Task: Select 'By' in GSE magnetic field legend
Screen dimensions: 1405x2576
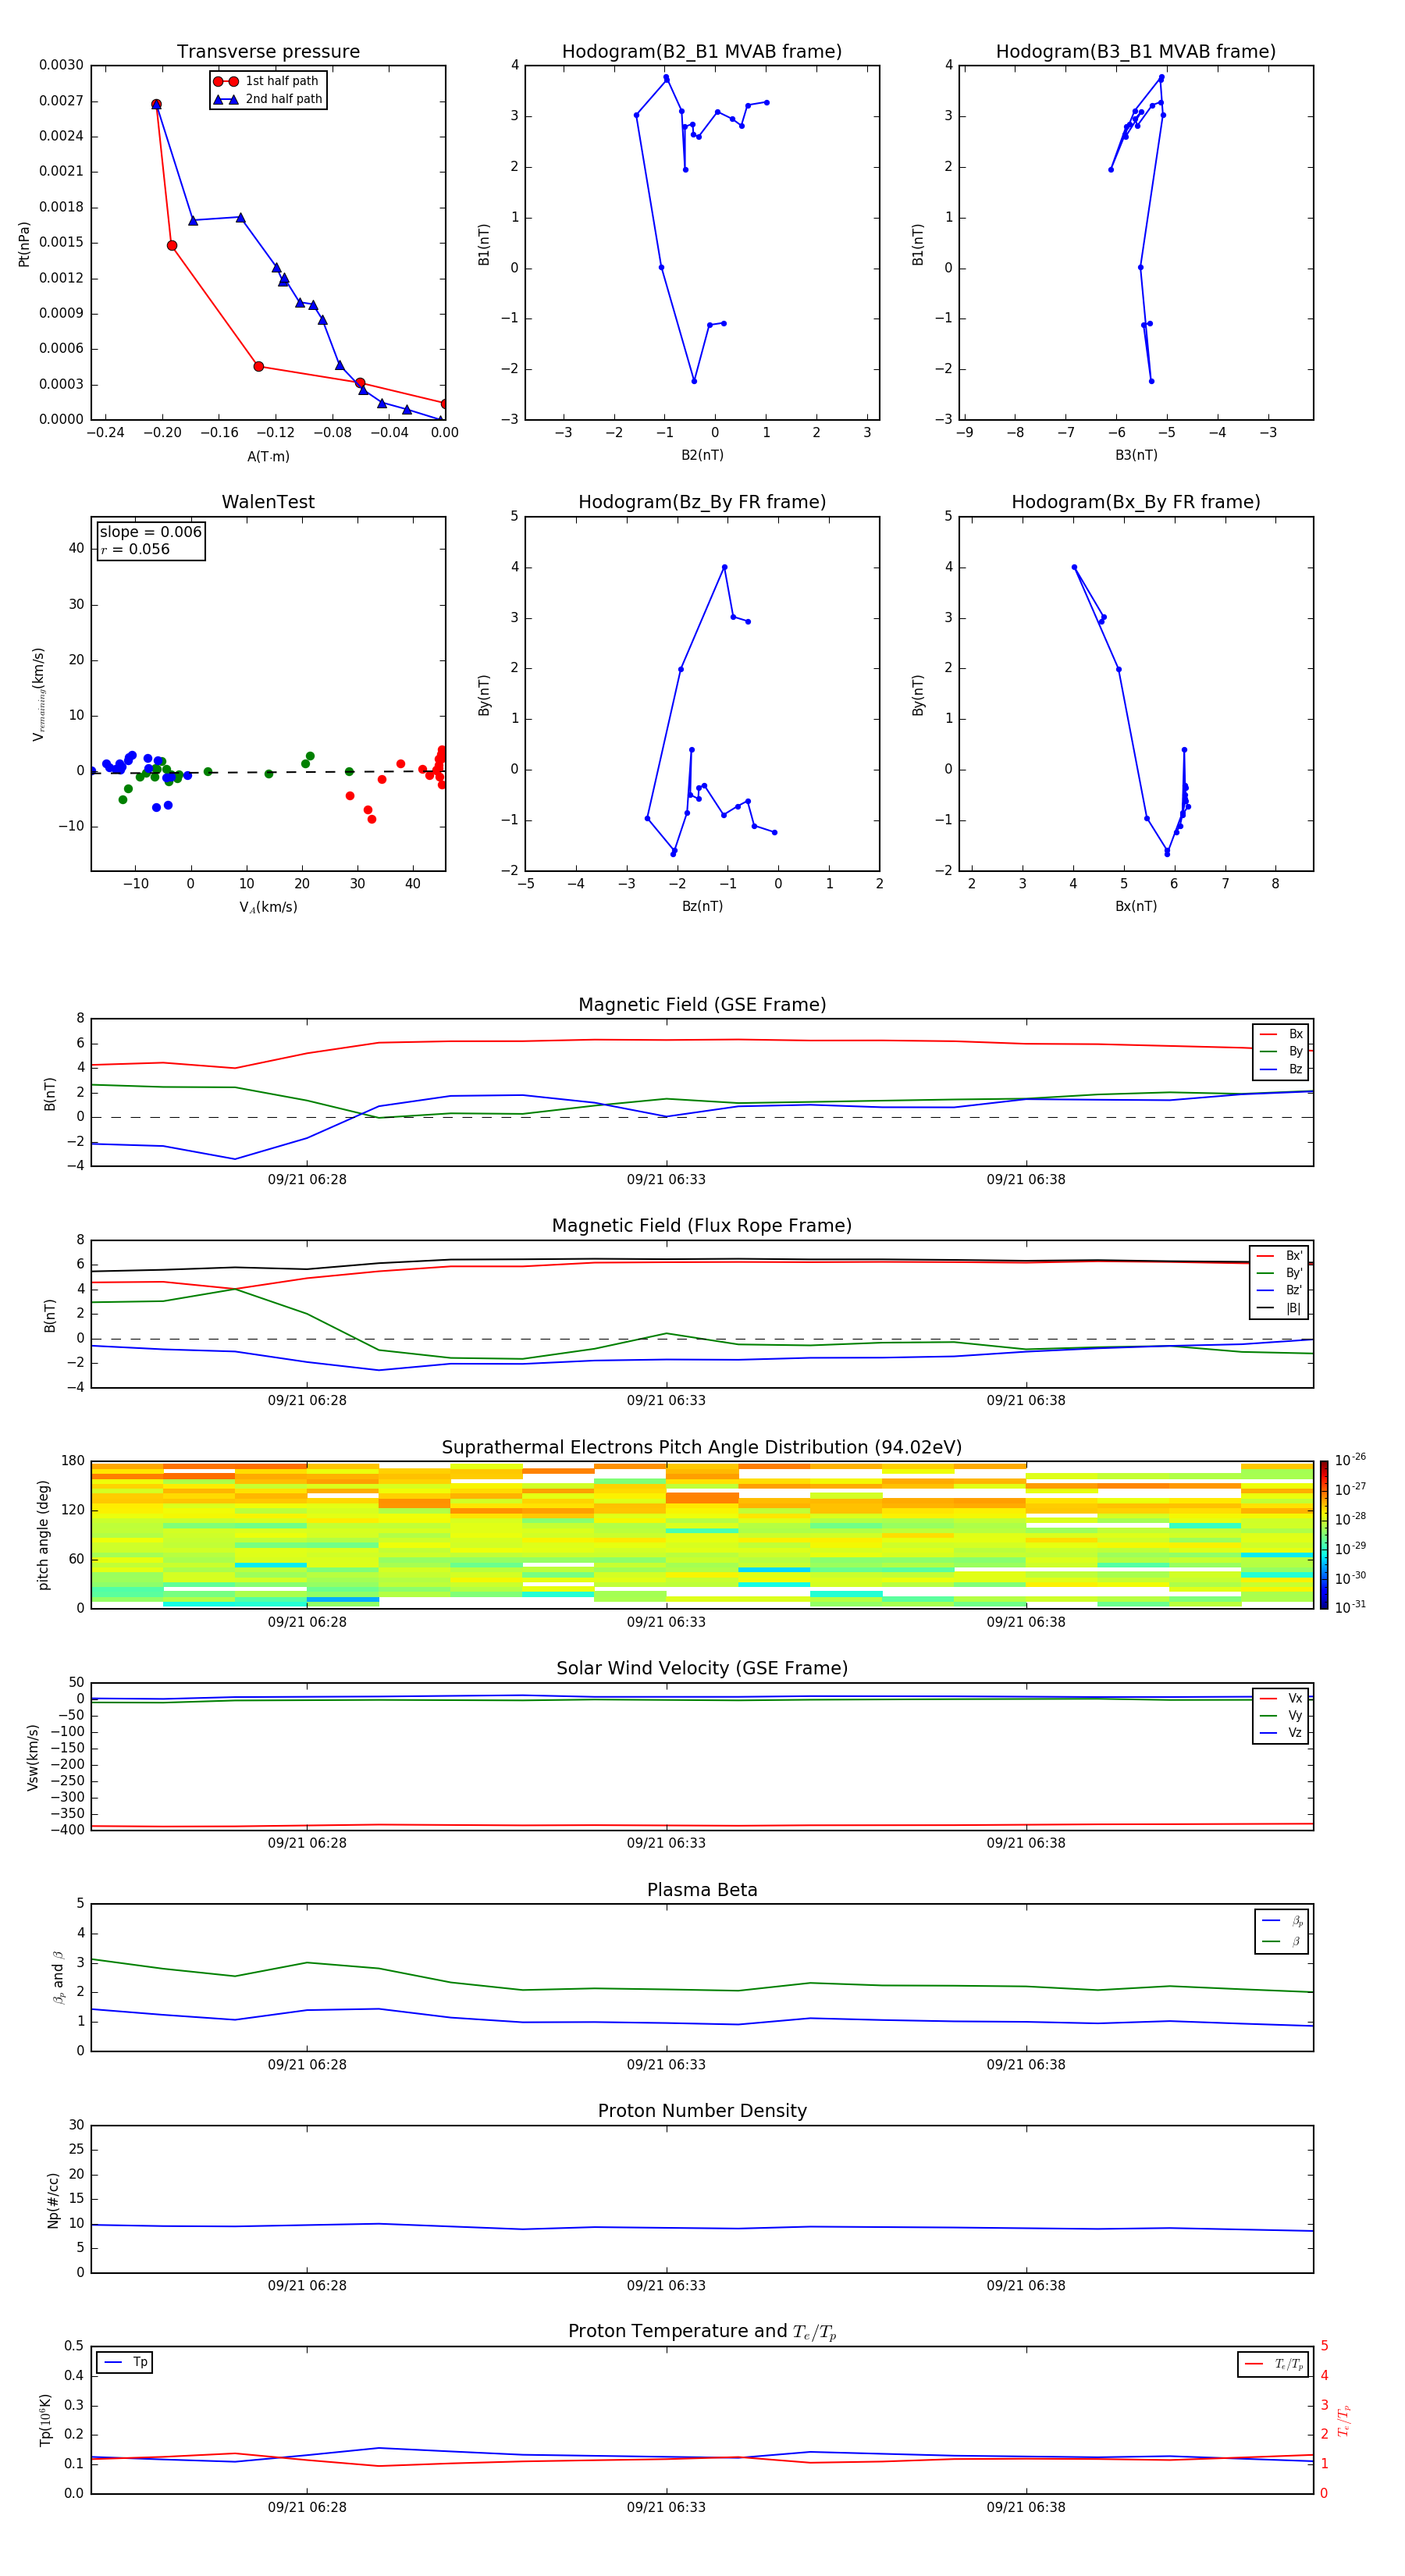Action: tap(1282, 1051)
